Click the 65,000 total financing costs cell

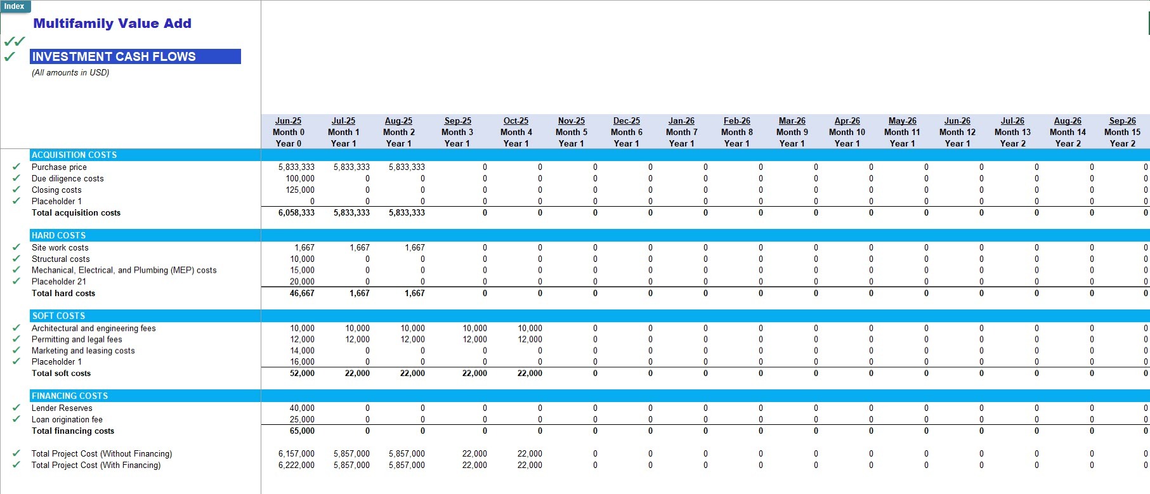[x=302, y=431]
